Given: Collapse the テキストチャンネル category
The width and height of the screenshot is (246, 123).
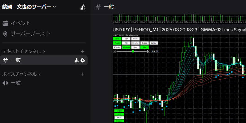Looking at the screenshot, I should click(23, 51).
